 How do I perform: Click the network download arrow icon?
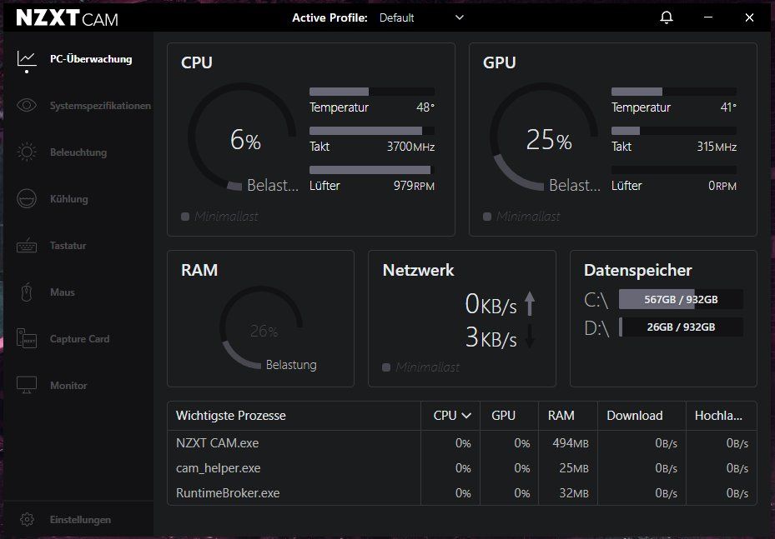(530, 337)
